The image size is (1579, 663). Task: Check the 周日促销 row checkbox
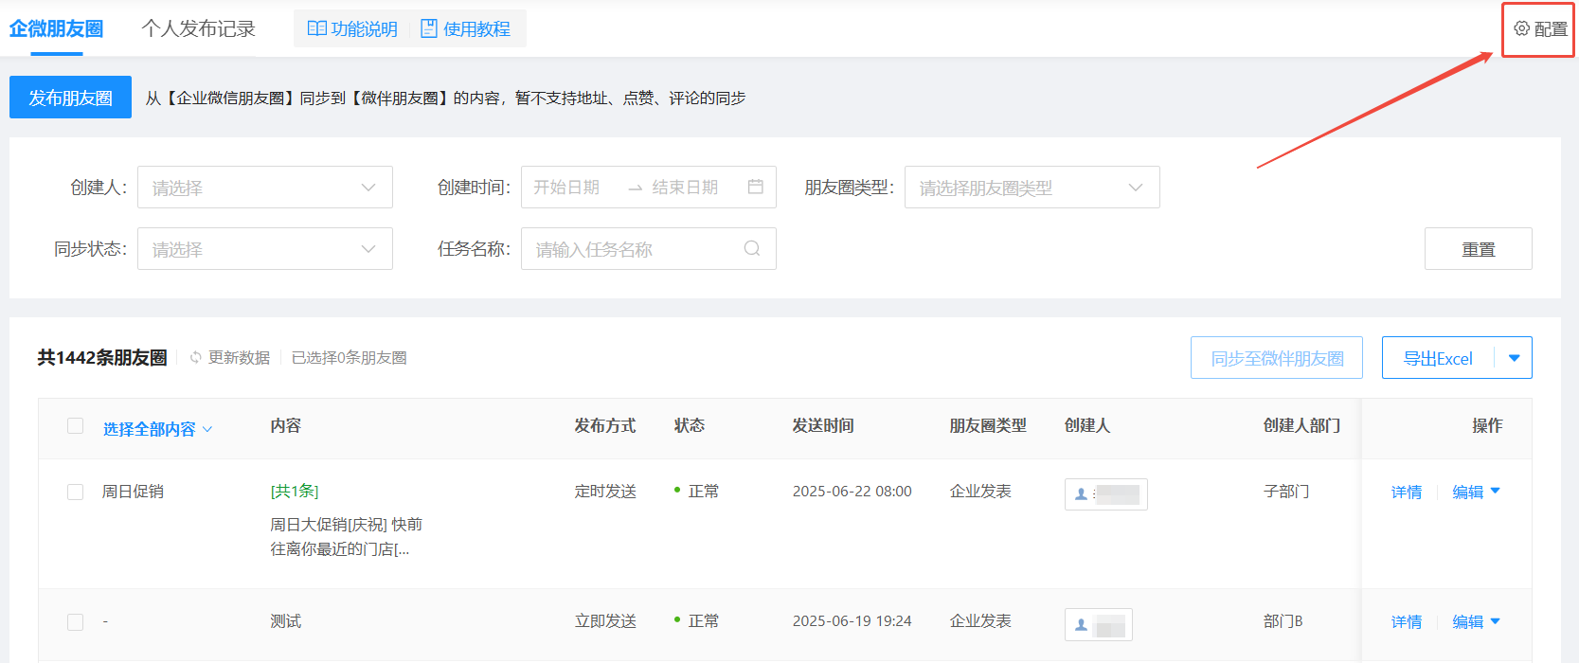click(x=76, y=492)
